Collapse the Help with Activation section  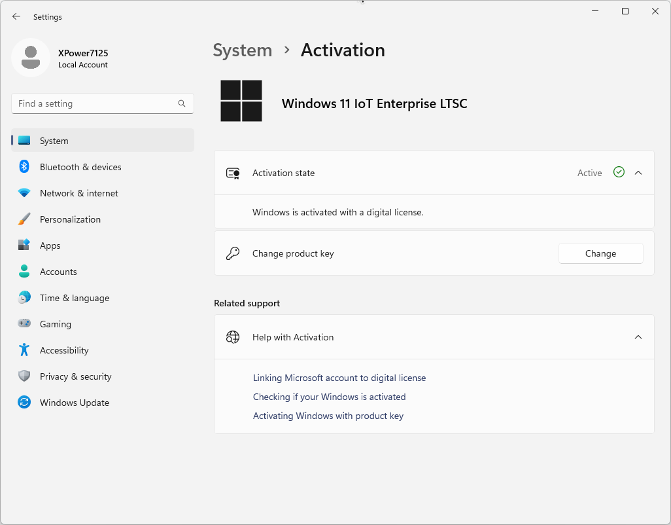[638, 337]
